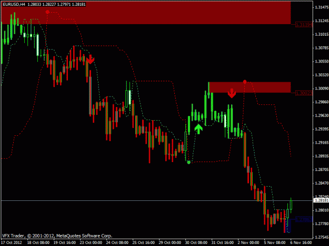Image resolution: width=329 pixels, height=246 pixels.
Task: Select the red resistance zone at 1.30023
Action: coord(250,88)
